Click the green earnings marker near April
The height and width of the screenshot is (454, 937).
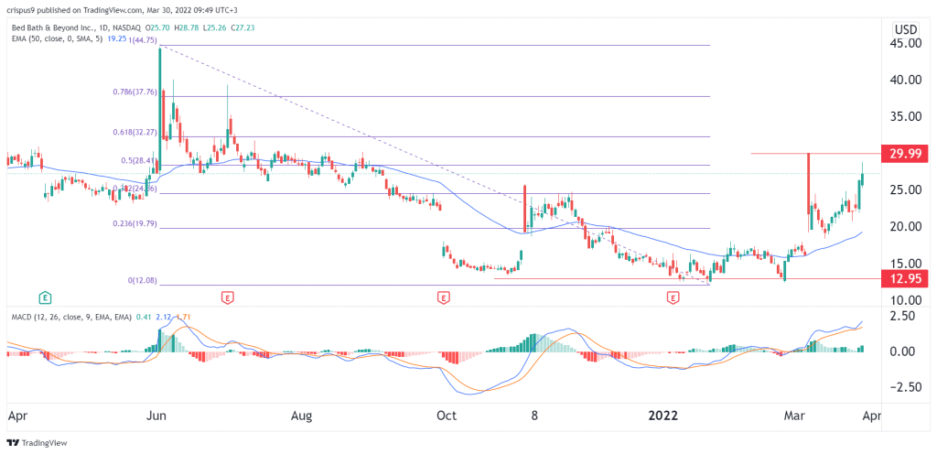[45, 297]
